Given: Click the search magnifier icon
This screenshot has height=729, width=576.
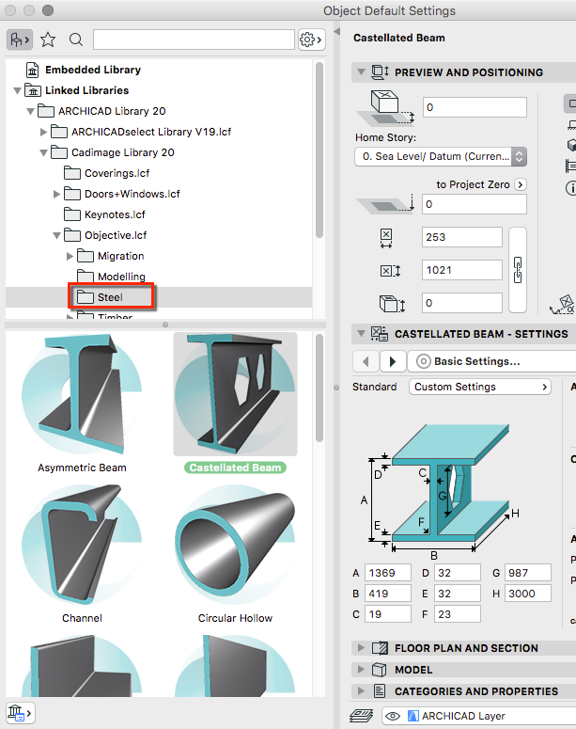Looking at the screenshot, I should 76,40.
